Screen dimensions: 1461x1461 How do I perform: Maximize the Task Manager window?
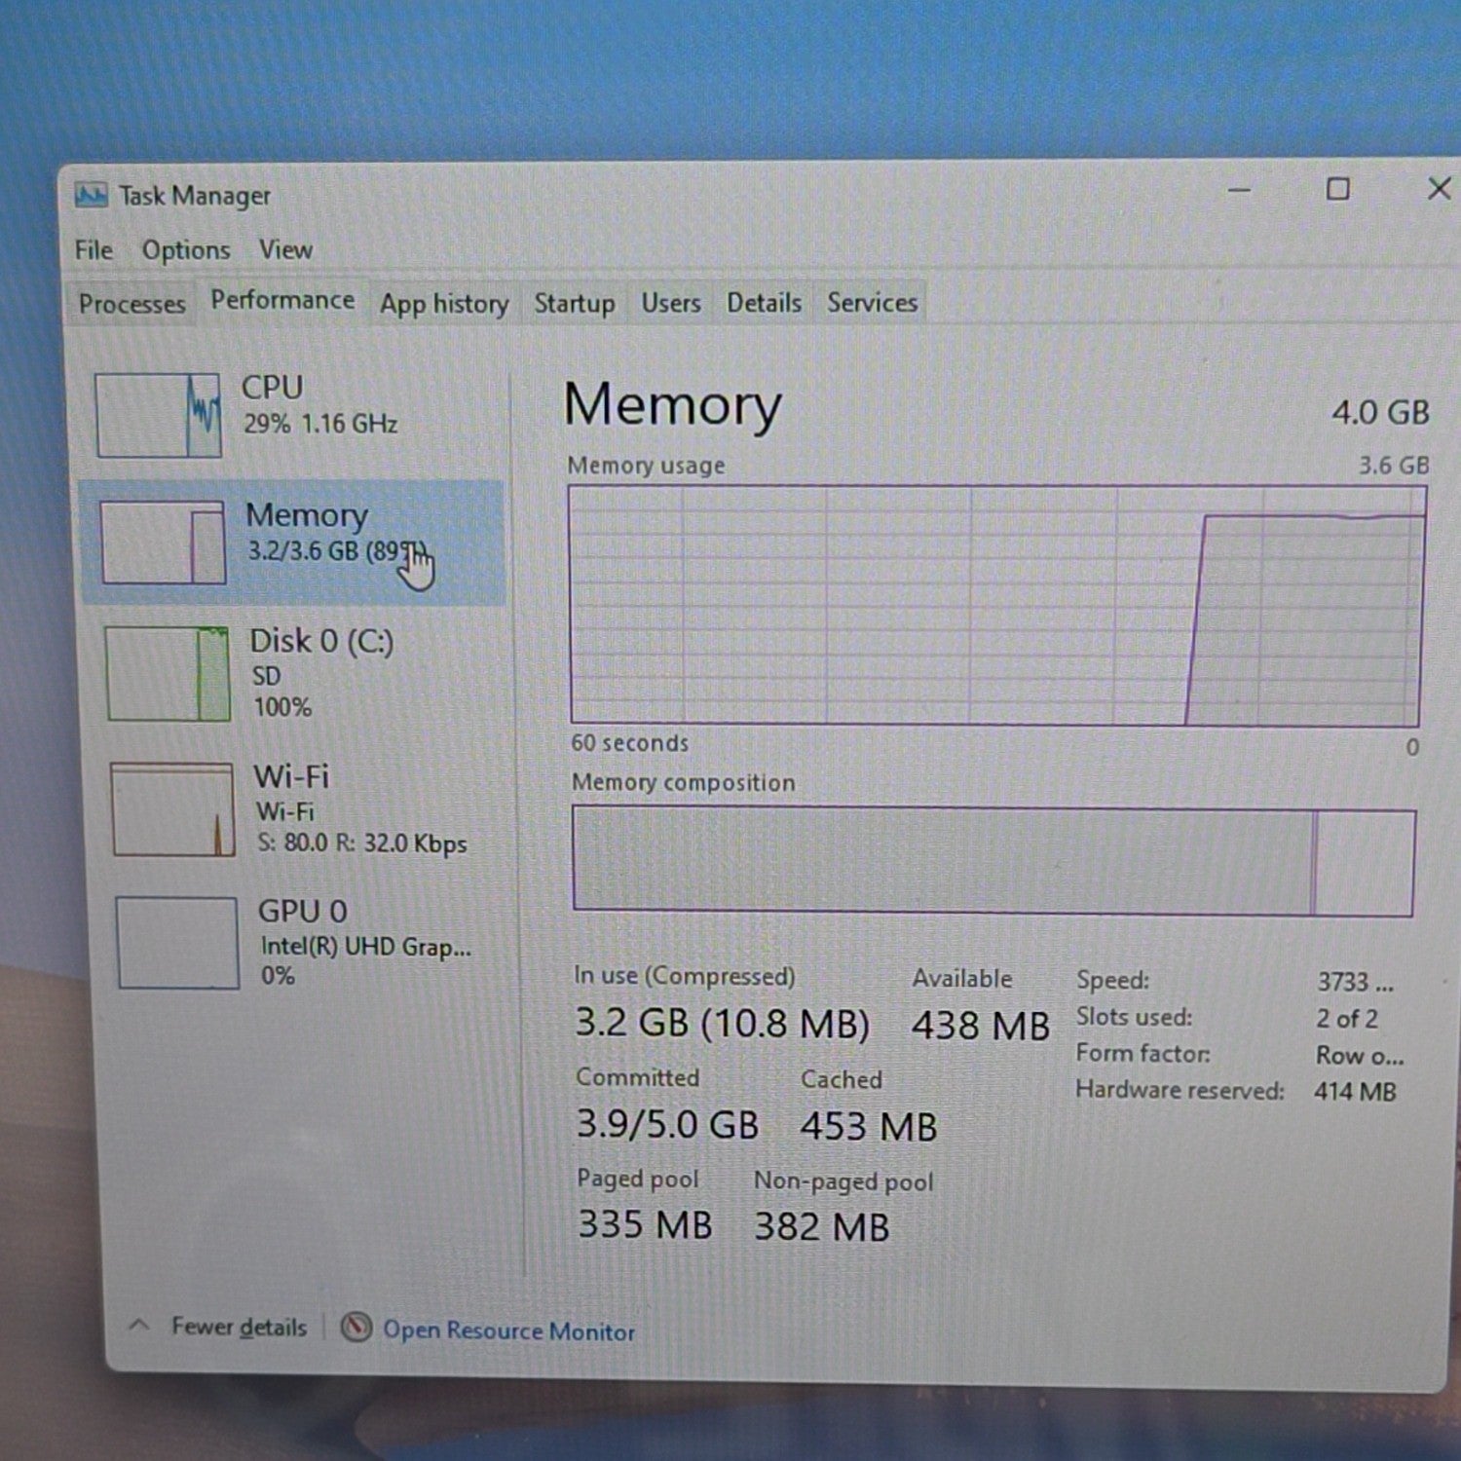(1338, 189)
